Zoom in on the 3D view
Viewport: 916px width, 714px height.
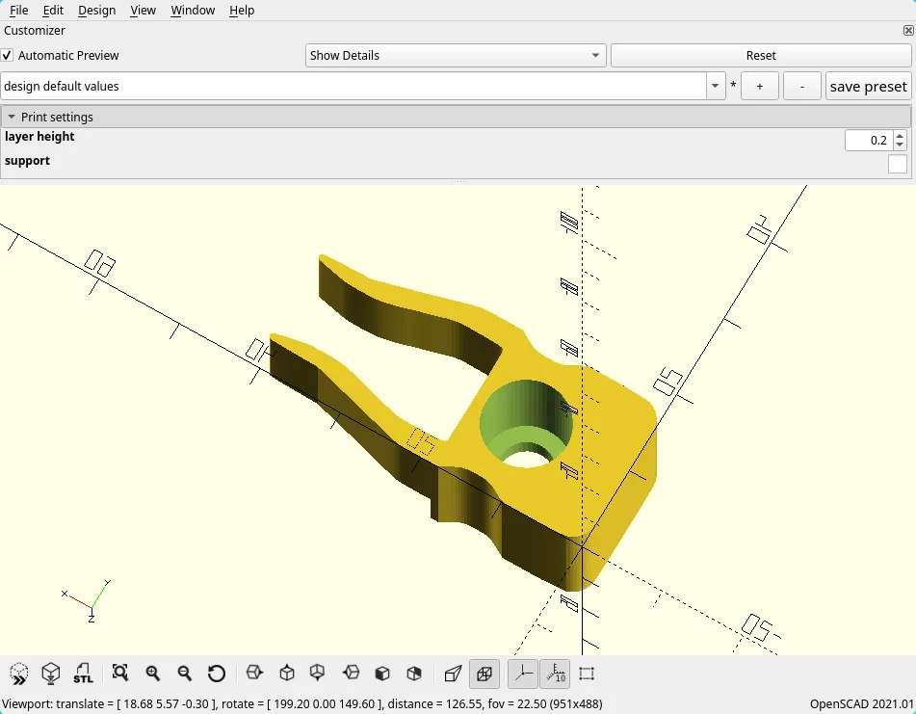[153, 674]
